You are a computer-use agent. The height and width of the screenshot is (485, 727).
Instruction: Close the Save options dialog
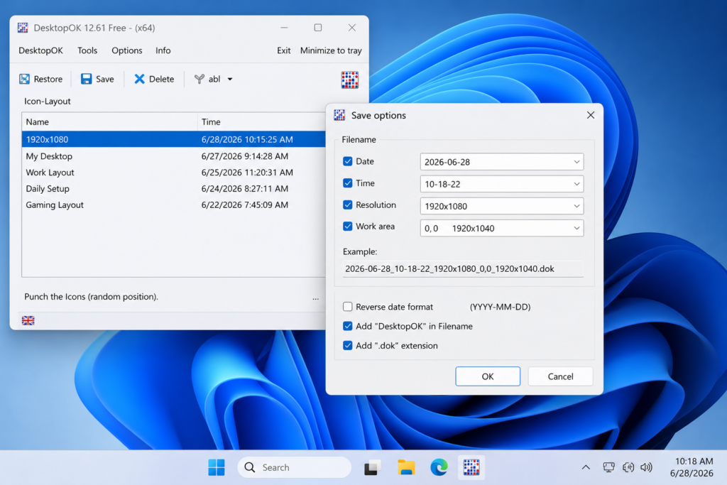[x=591, y=115]
